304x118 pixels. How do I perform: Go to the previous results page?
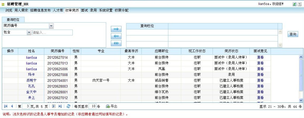coord(12,106)
